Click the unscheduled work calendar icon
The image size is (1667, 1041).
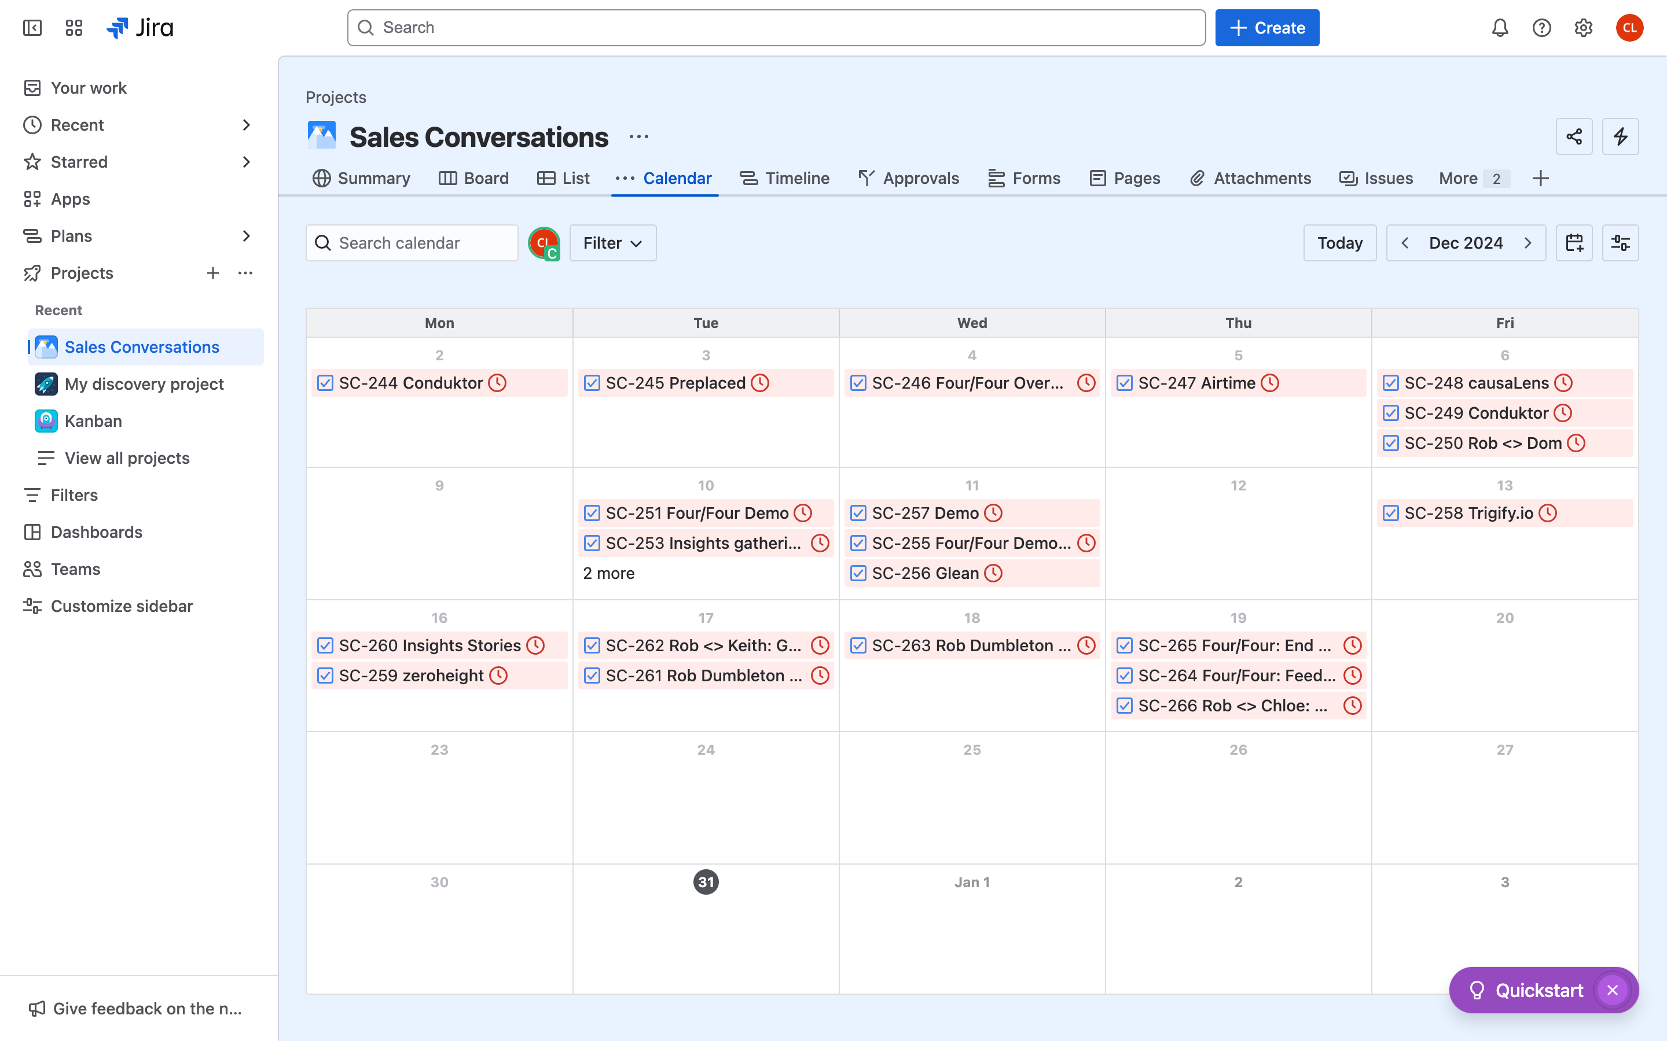click(1573, 243)
